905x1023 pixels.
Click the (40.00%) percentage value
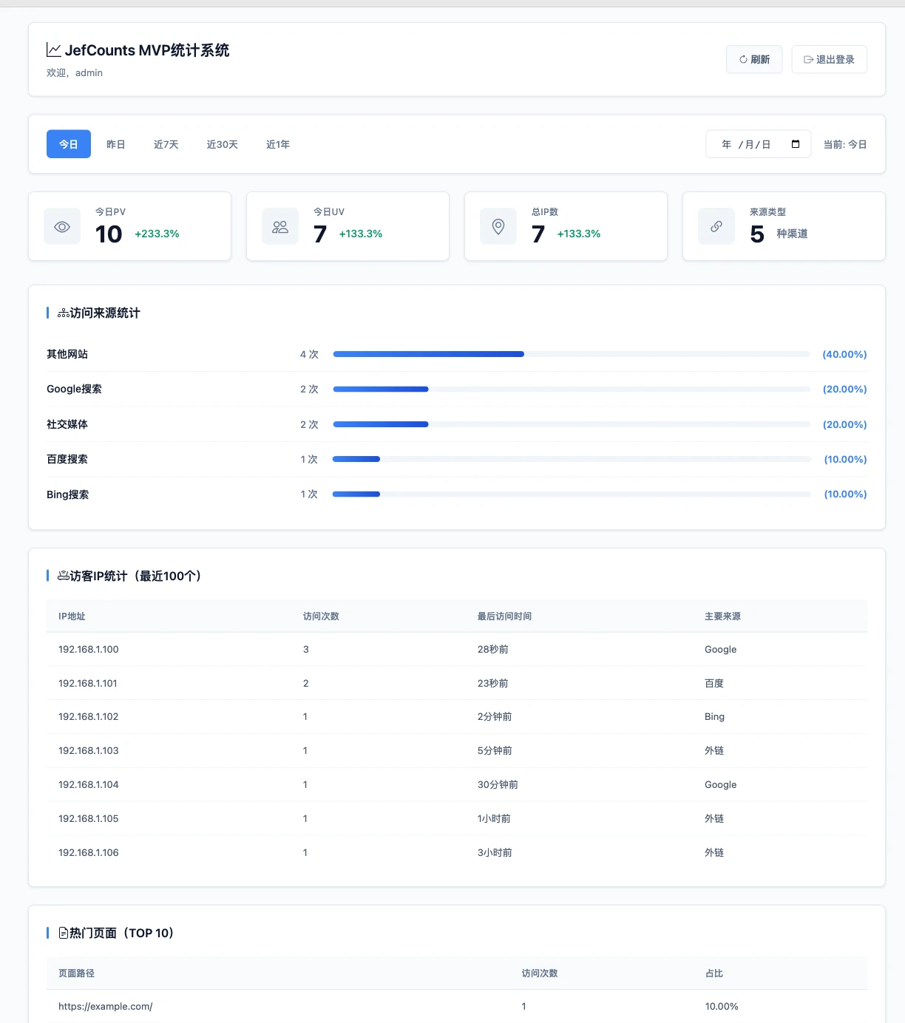click(x=844, y=354)
